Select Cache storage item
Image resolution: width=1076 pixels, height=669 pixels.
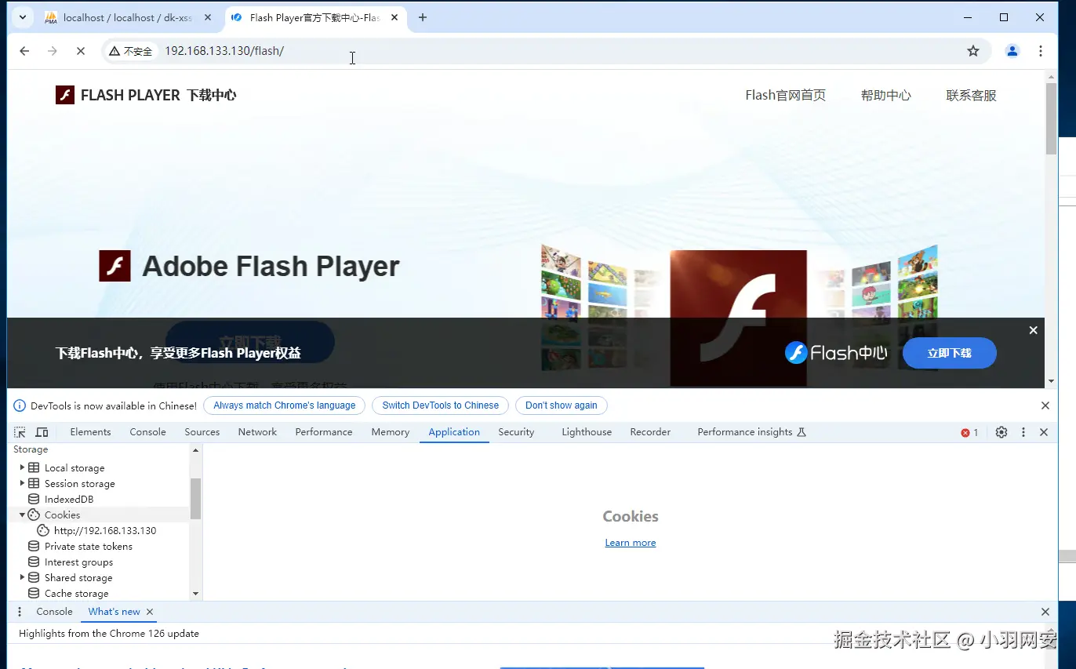[x=76, y=593]
